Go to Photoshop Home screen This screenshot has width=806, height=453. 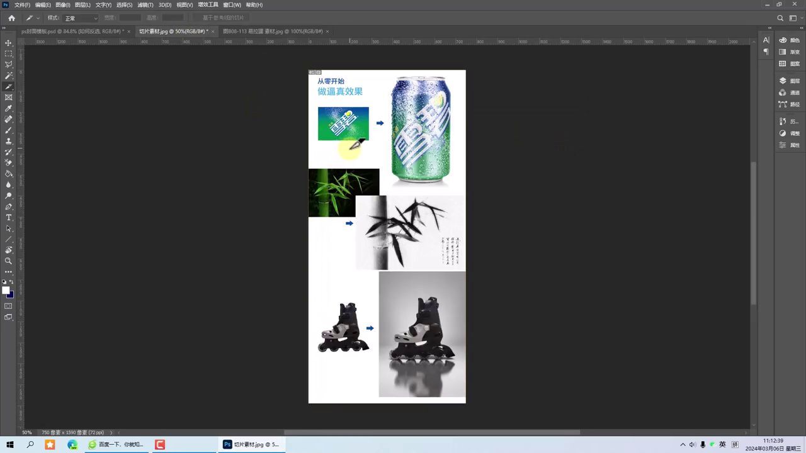(11, 18)
